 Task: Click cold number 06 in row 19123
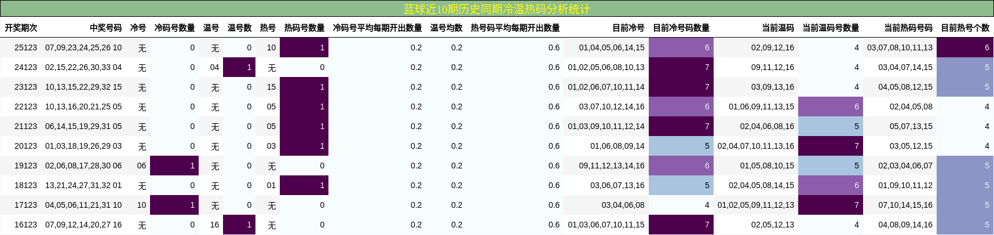tap(141, 166)
